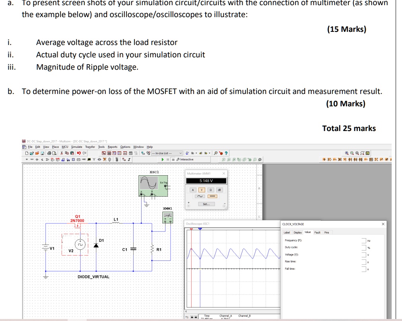Click the Set... button on the multimeter

point(206,204)
